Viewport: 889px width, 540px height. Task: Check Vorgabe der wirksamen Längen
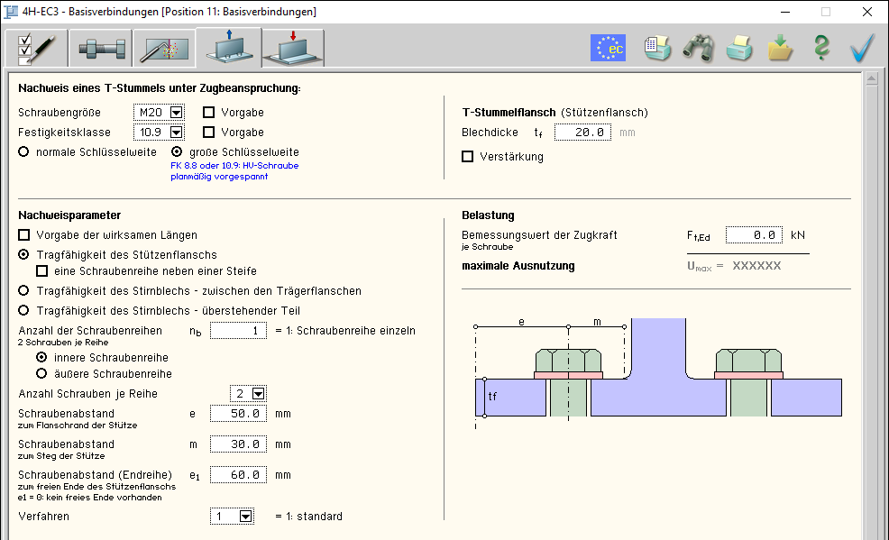click(24, 235)
